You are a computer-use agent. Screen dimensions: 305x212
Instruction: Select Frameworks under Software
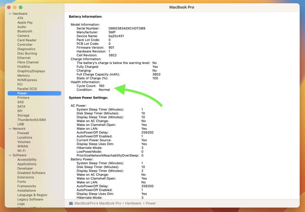coord(27,186)
